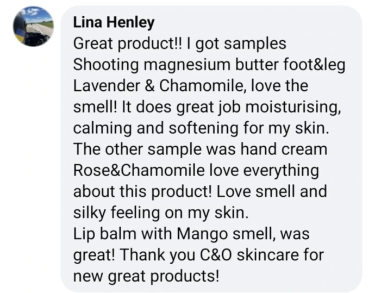375x293 pixels.
Task: Click the text "Shooting magnesium butter foot&leg"
Action: click(x=209, y=65)
